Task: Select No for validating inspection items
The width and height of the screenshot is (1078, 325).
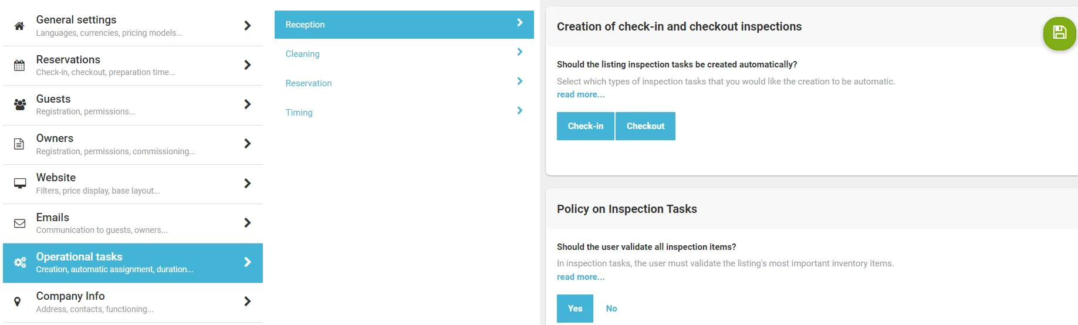Action: (x=611, y=309)
